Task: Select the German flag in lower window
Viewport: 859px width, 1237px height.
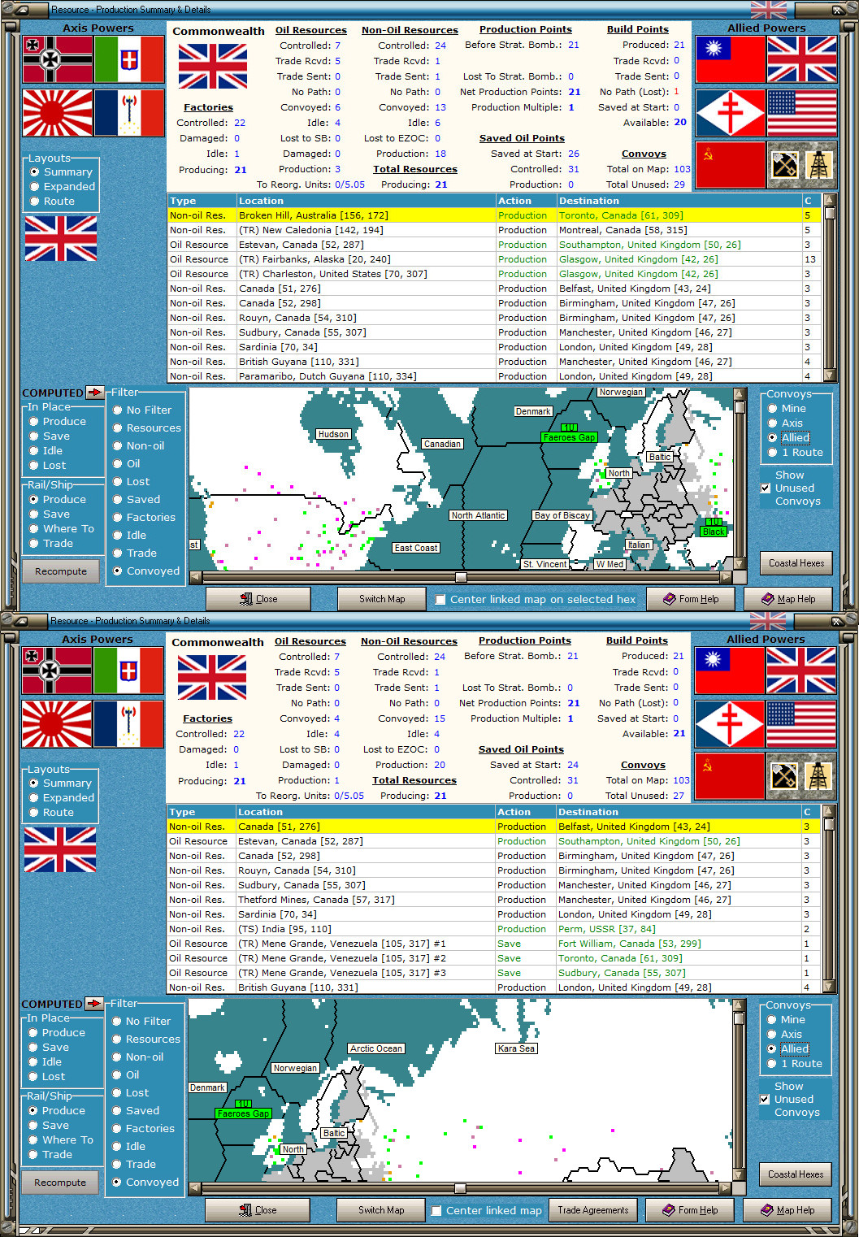Action: click(57, 671)
